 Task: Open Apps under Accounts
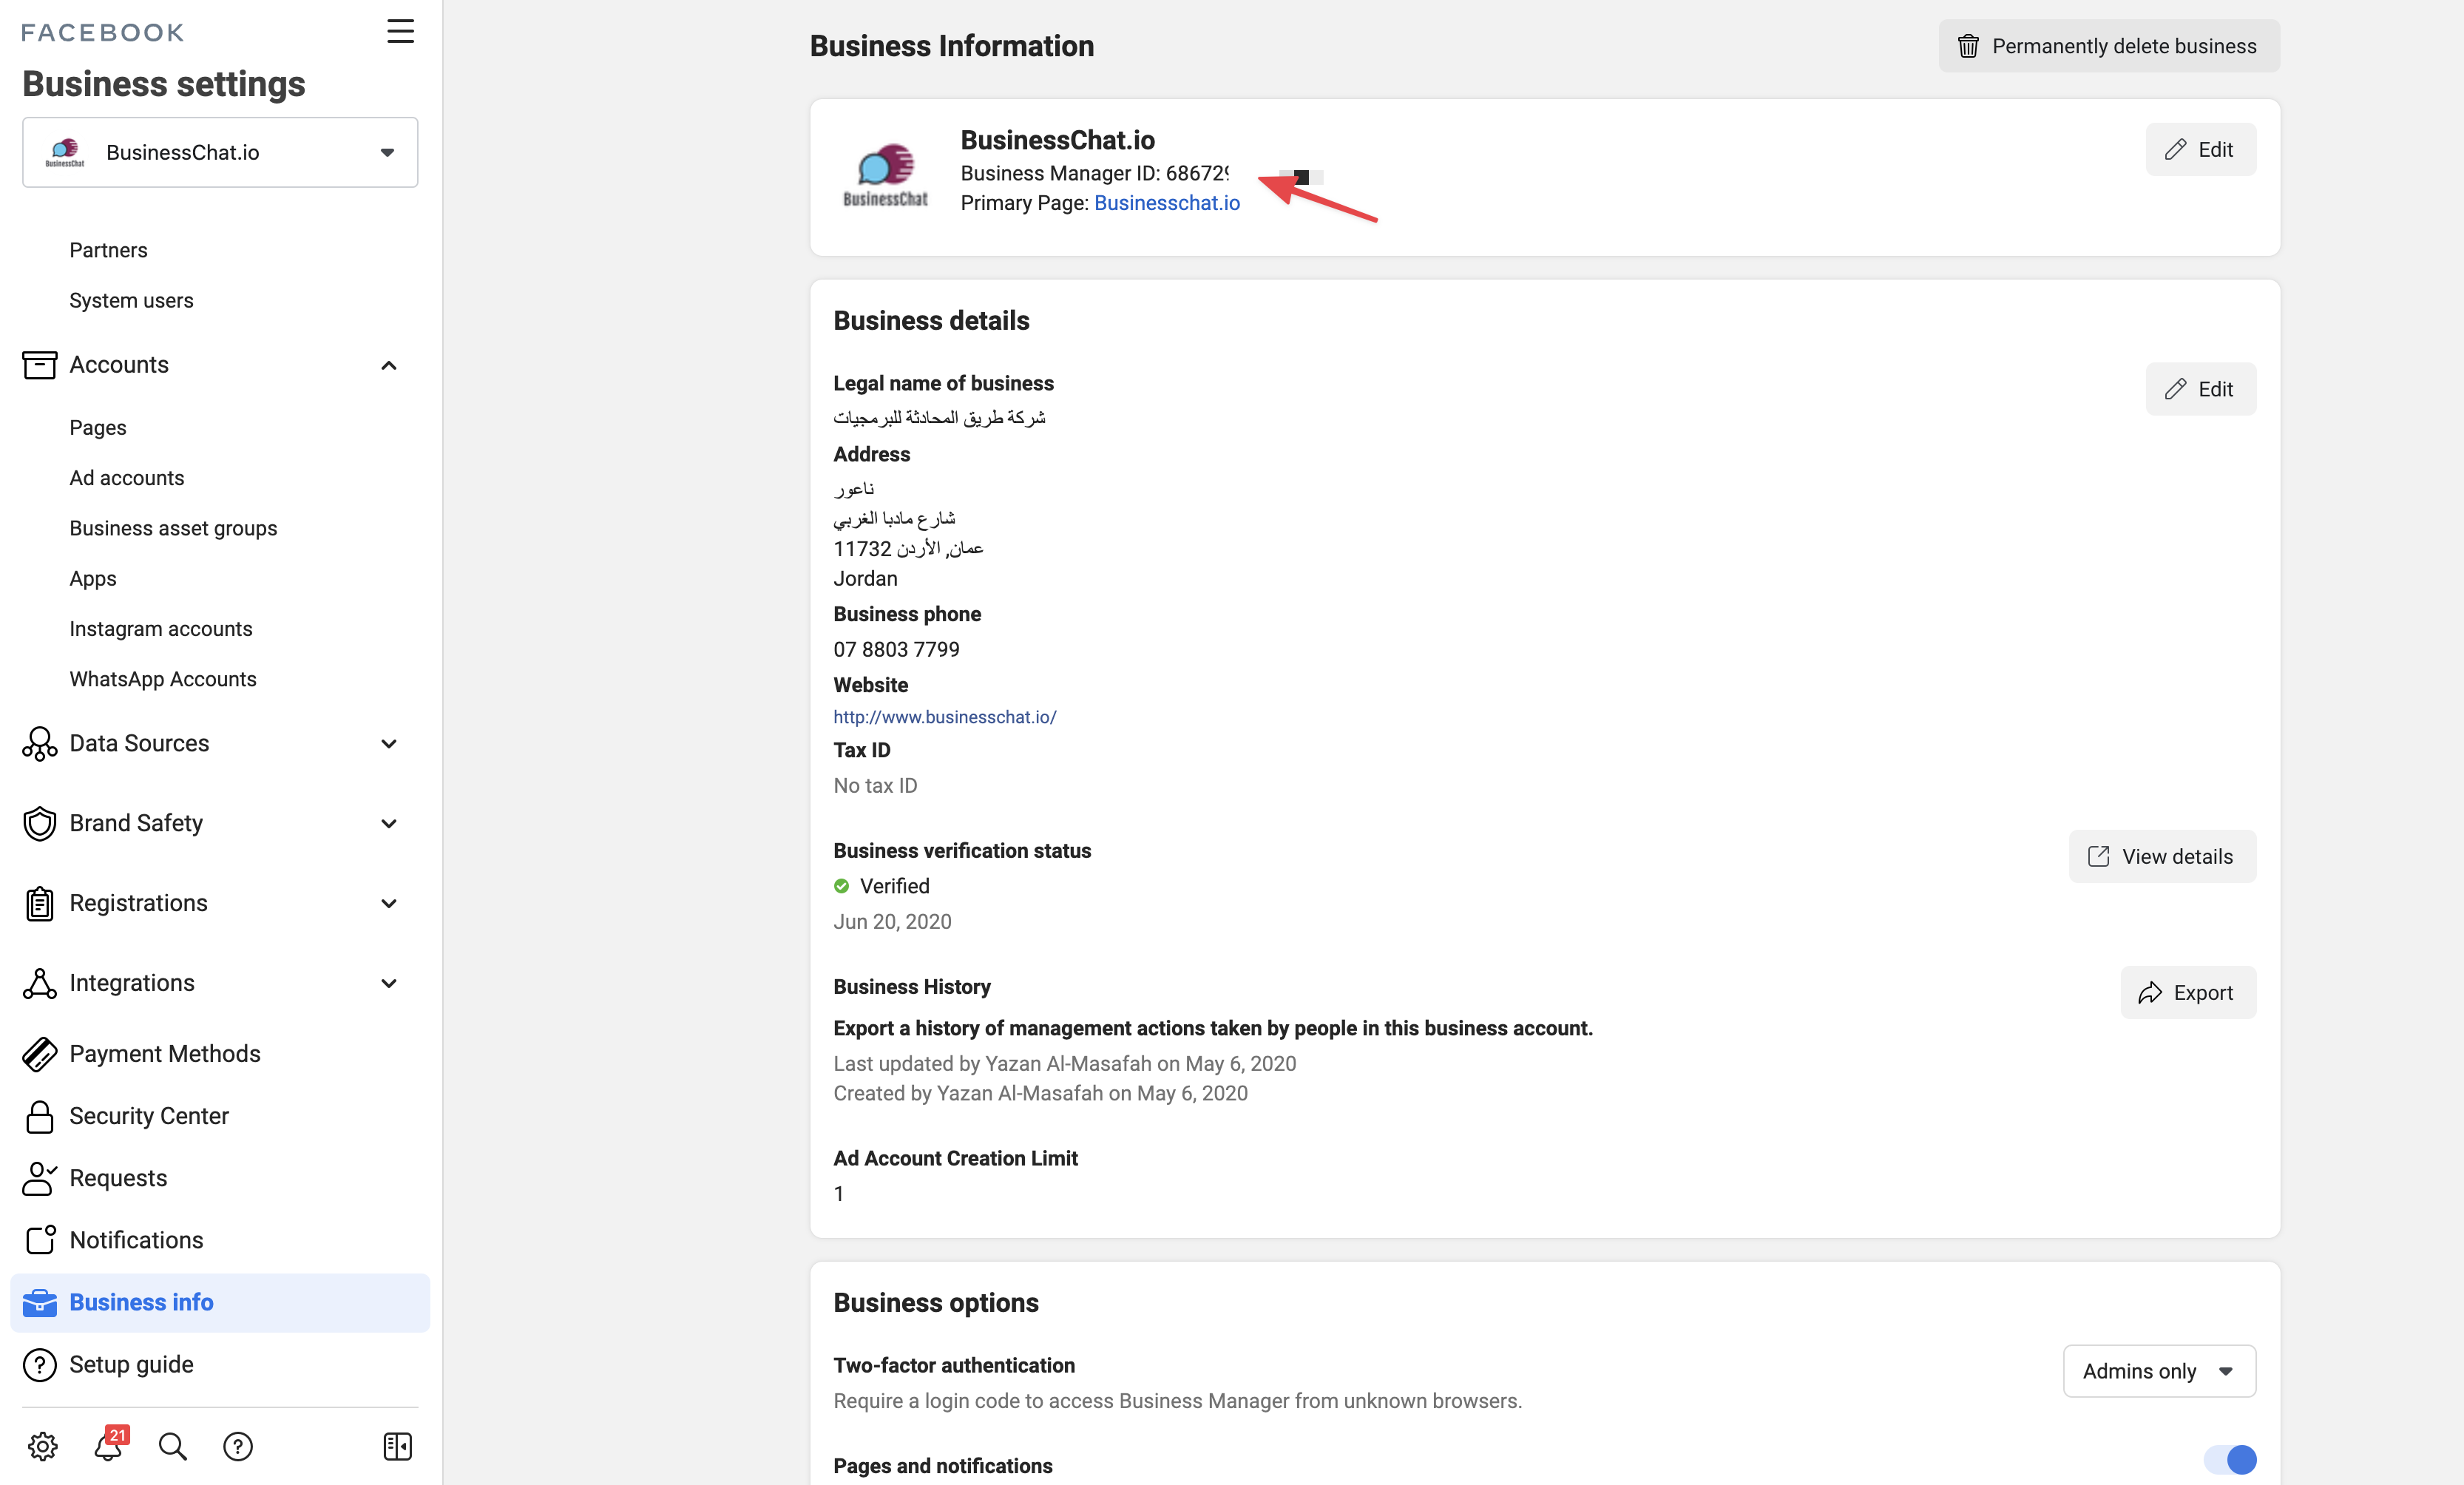pyautogui.click(x=93, y=578)
